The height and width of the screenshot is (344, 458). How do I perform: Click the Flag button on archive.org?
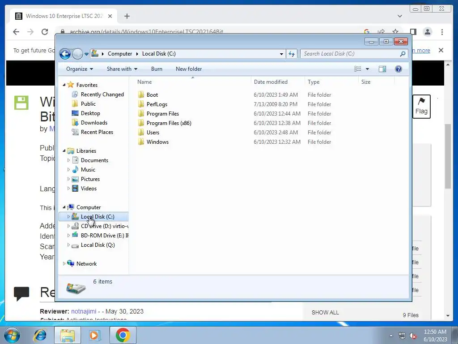tap(421, 107)
